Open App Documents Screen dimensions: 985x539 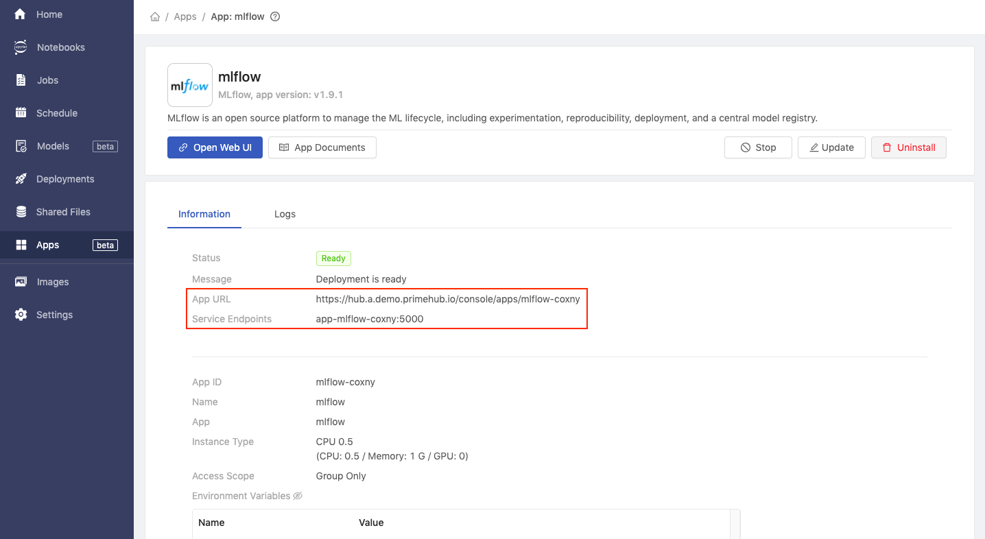pyautogui.click(x=322, y=147)
